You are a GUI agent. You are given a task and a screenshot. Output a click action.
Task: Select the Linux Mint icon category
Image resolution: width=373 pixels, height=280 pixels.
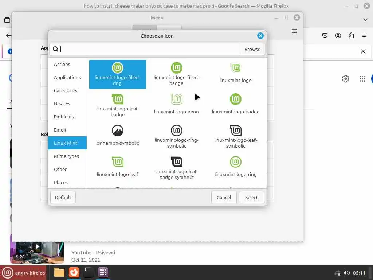67,143
